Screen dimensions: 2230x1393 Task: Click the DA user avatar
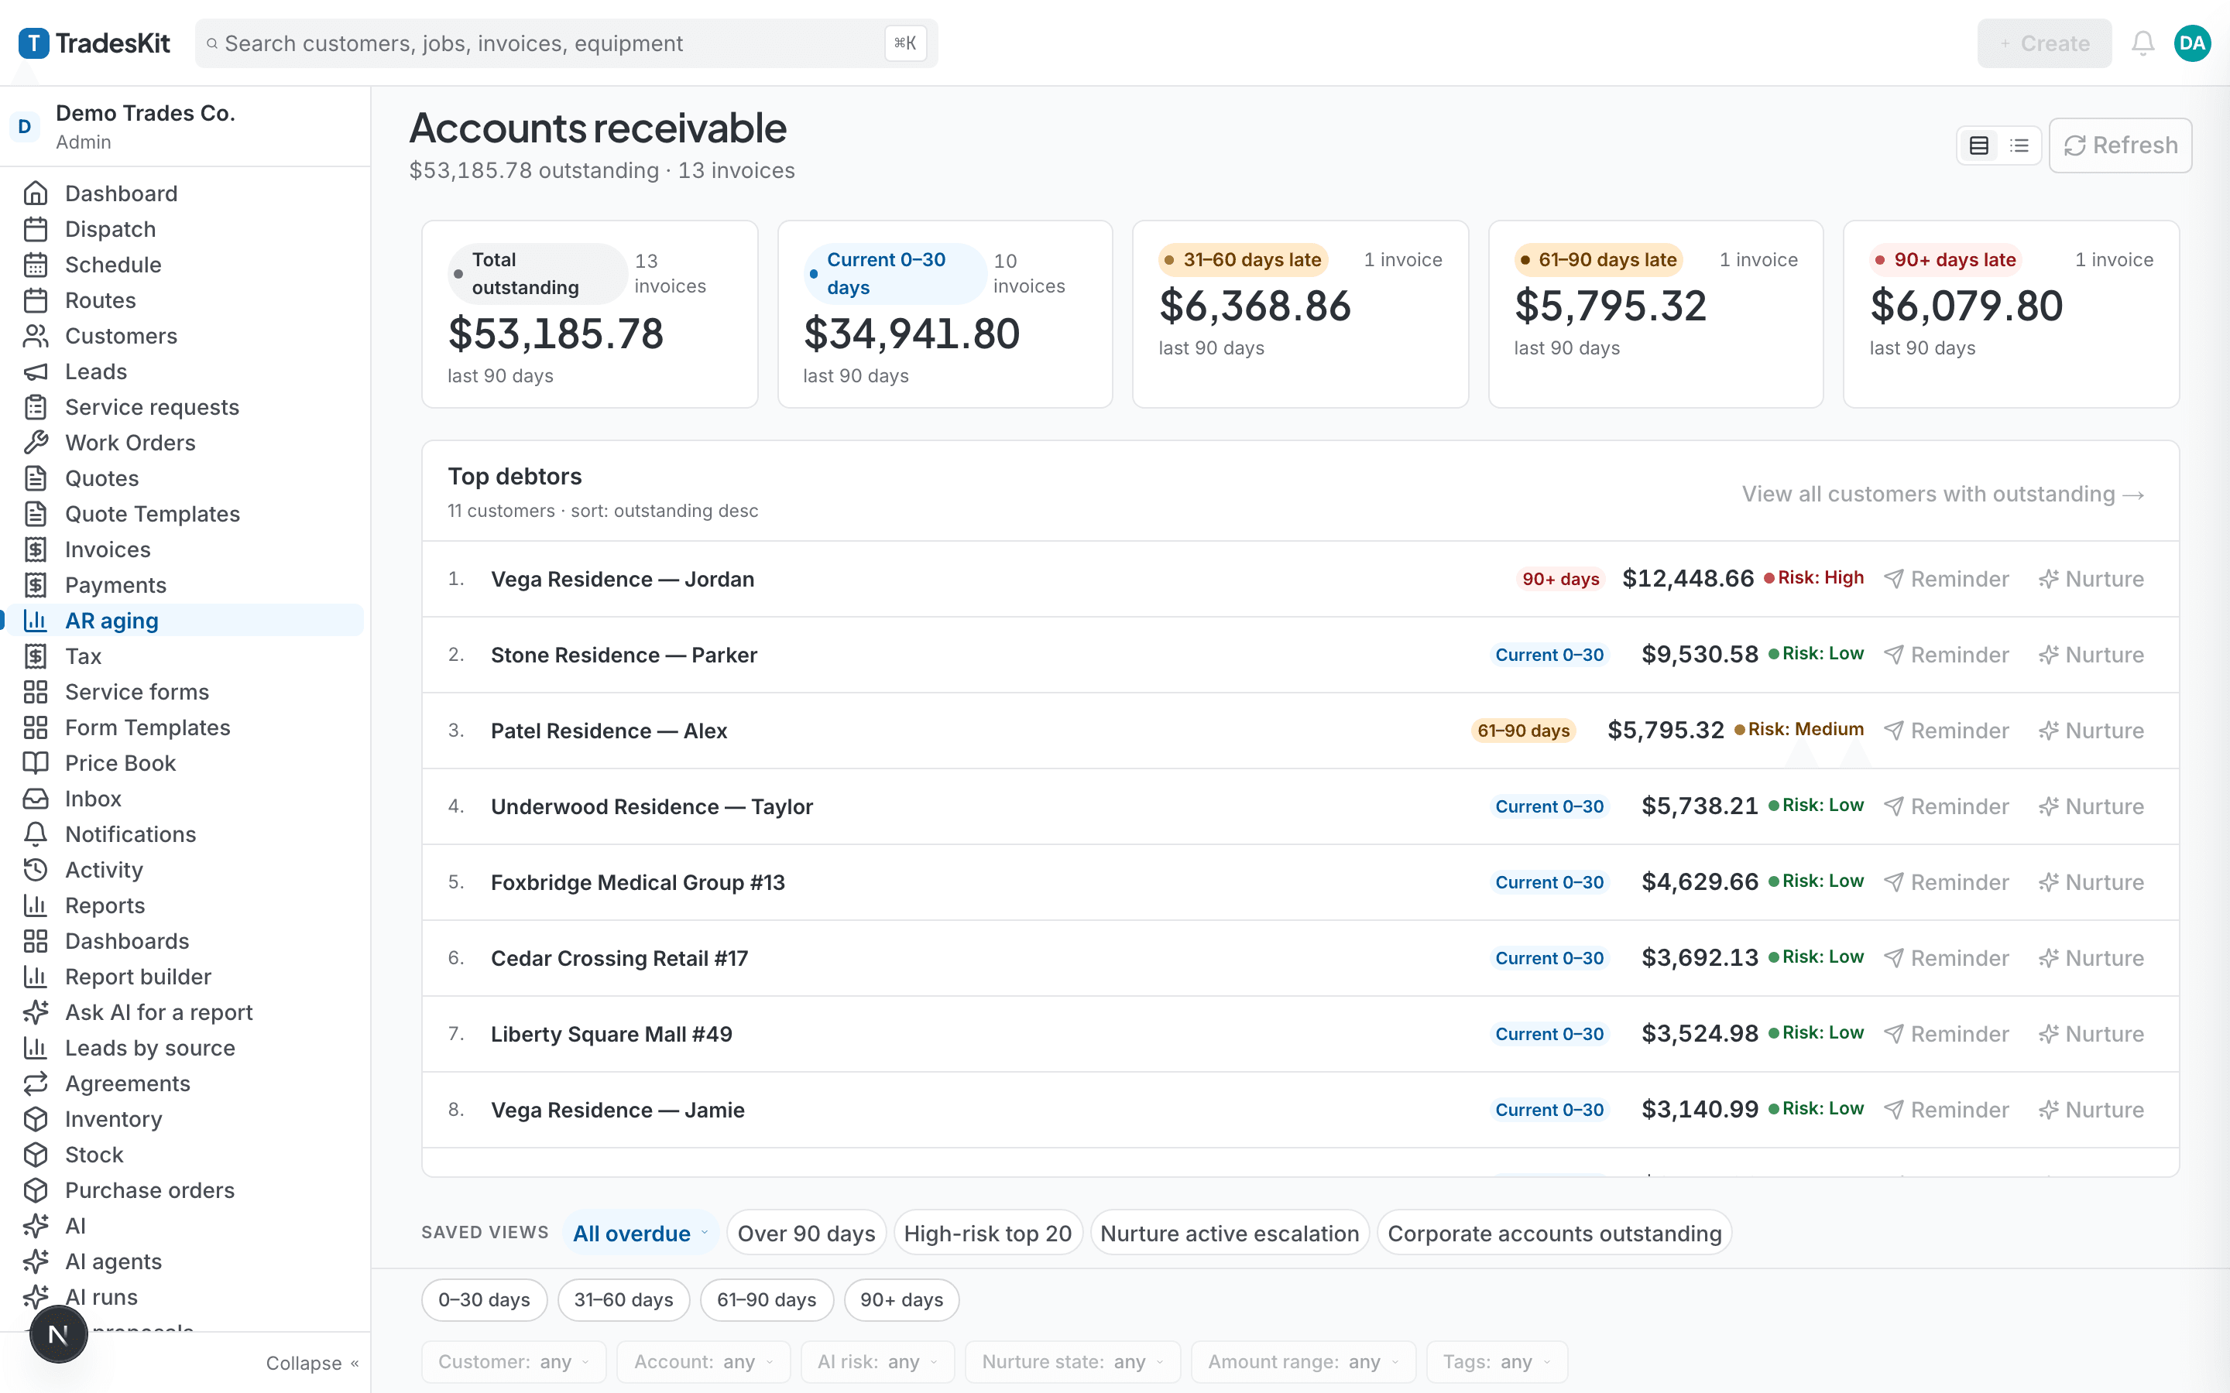2192,43
